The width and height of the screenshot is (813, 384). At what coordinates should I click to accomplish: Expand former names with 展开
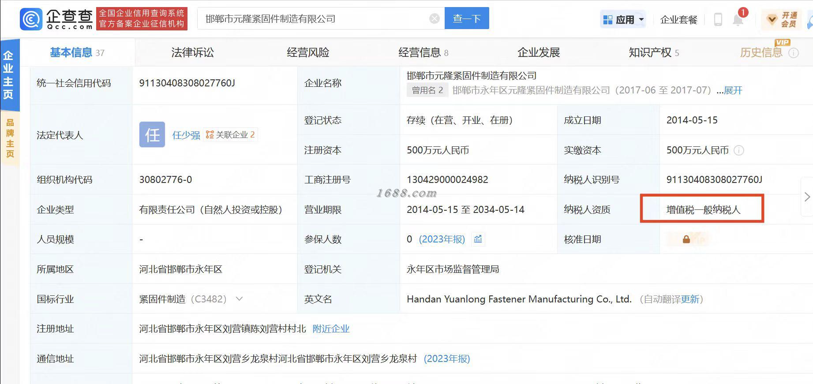point(733,90)
